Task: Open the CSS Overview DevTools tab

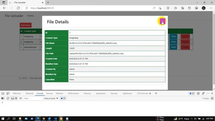Action: point(144,93)
